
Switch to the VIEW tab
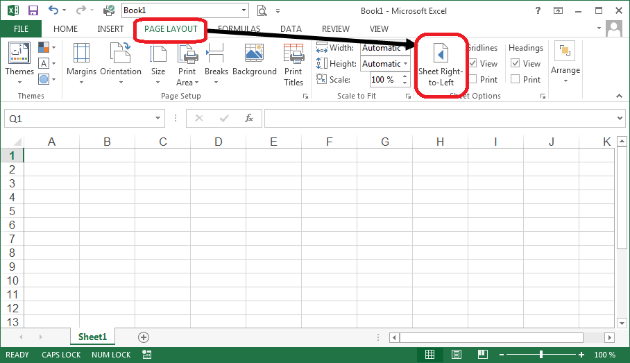point(379,29)
